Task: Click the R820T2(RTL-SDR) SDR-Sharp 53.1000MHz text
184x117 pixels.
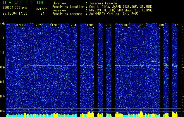Action: click(x=121, y=10)
